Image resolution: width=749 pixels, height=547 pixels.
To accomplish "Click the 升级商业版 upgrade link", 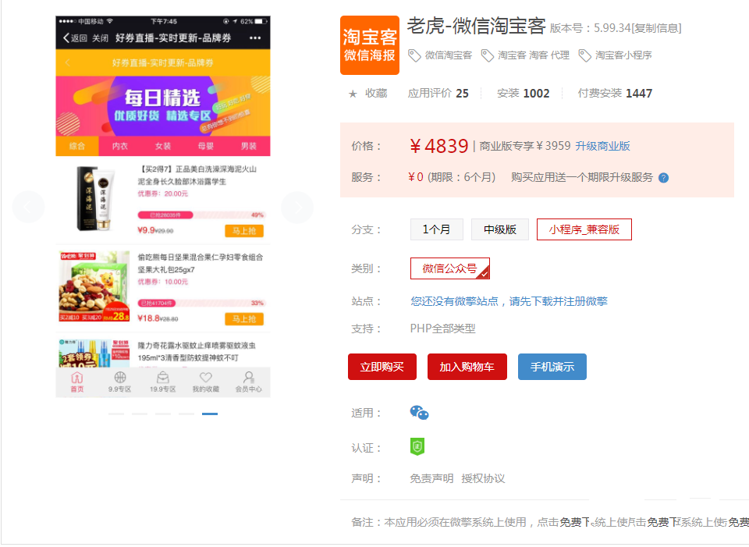I will (602, 146).
